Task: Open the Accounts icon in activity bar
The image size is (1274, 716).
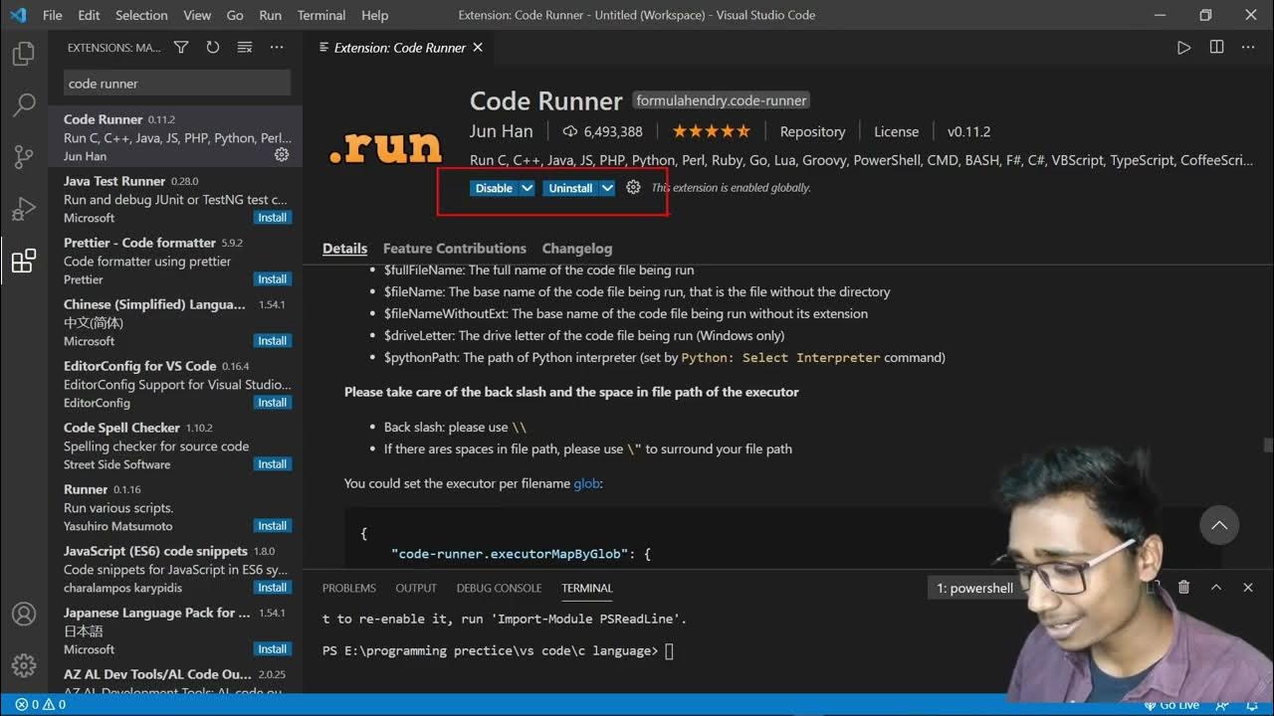Action: (x=24, y=614)
